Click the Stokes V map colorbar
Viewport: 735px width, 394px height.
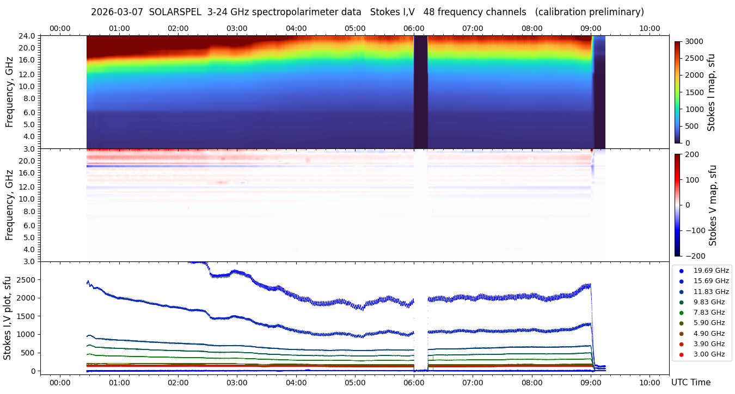coord(677,205)
